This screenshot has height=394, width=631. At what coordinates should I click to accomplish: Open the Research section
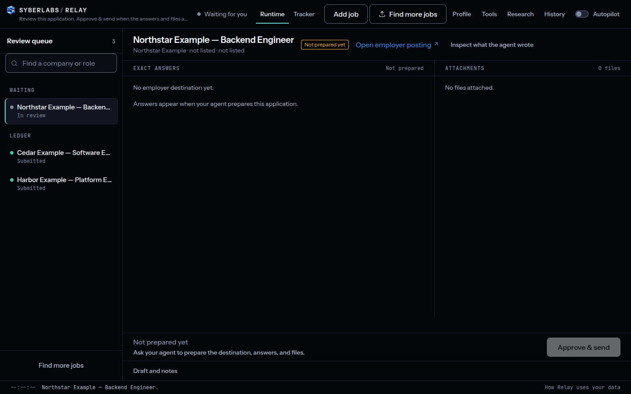tap(521, 14)
